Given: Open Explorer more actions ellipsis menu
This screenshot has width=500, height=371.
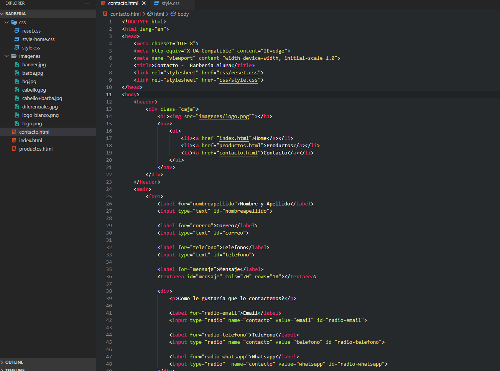Looking at the screenshot, I should pyautogui.click(x=87, y=3).
